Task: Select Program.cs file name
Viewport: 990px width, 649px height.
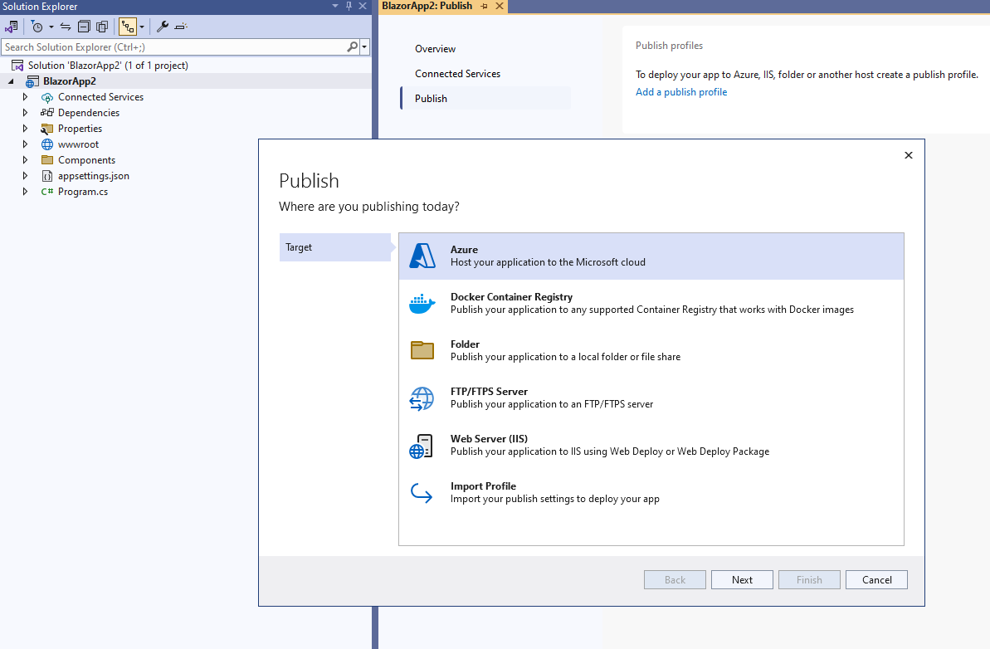Action: (83, 191)
